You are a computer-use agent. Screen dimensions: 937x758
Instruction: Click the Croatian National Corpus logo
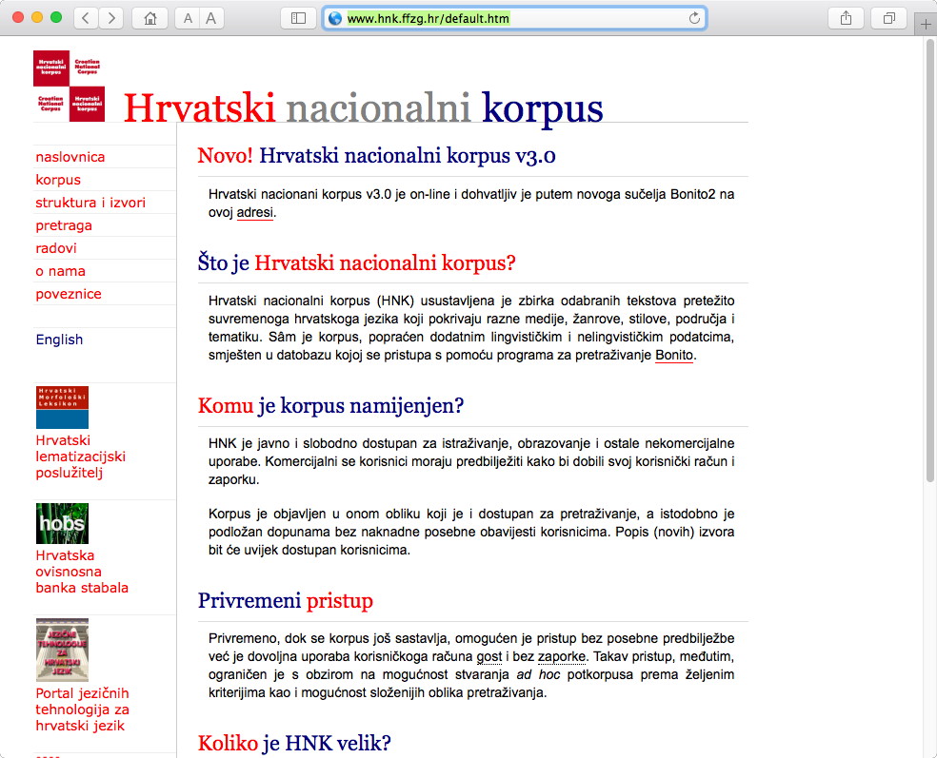(69, 86)
